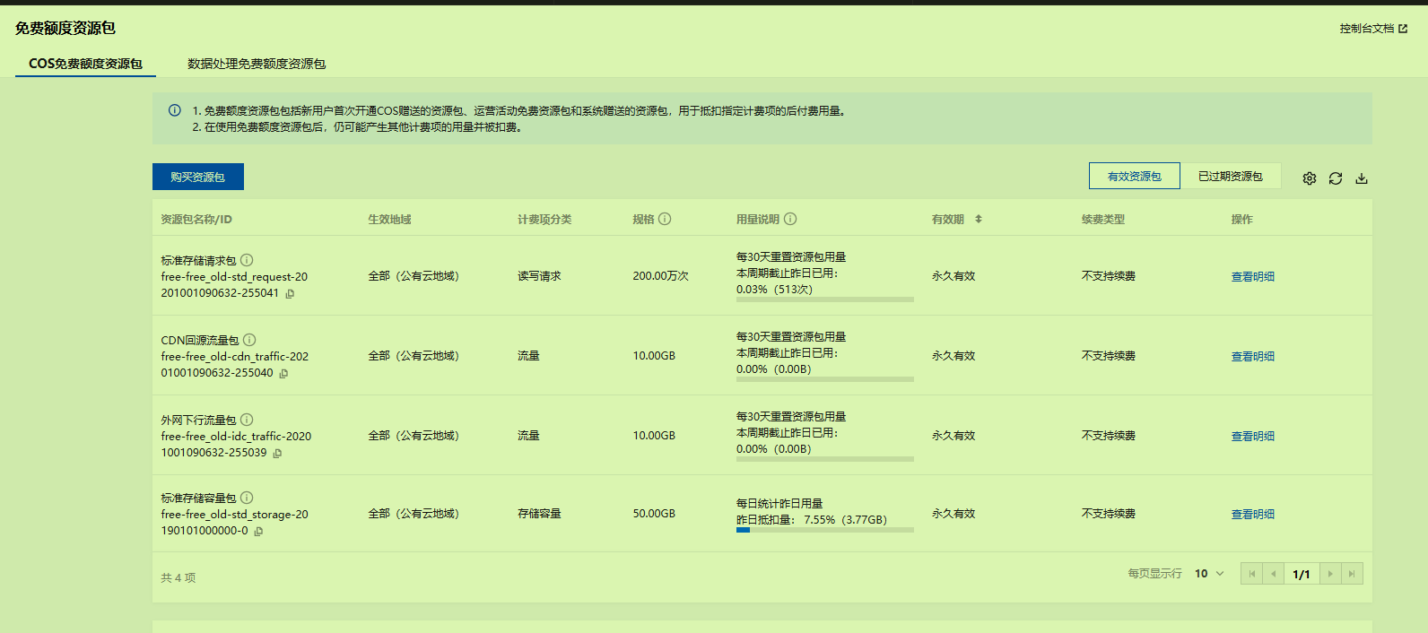Viewport: 1428px width, 633px height.
Task: Click 资源包名称/ID column header
Action: (x=196, y=219)
